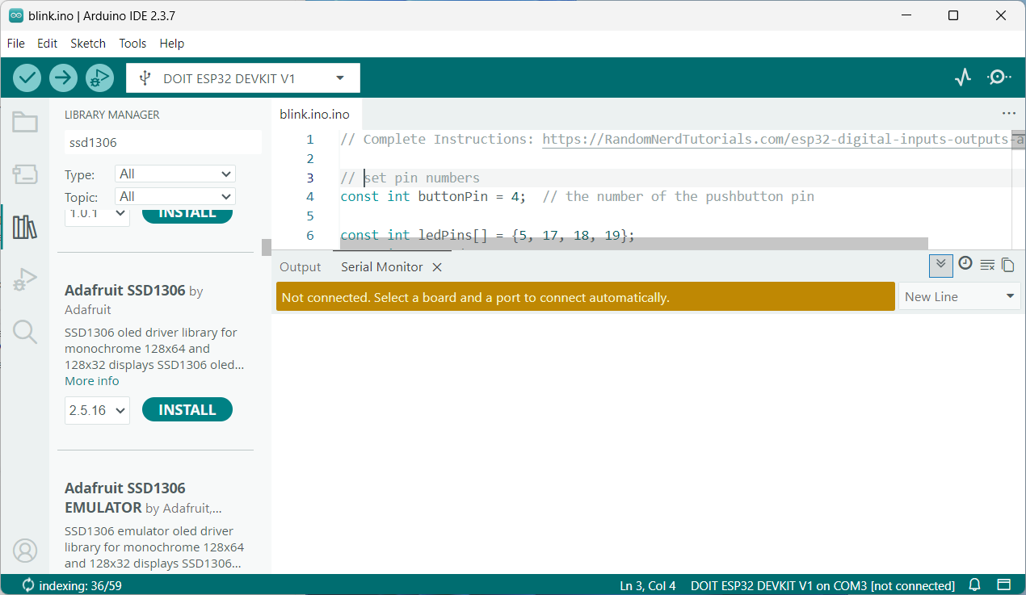The height and width of the screenshot is (595, 1026).
Task: Click the editor tab more options ellipsis
Action: click(1008, 114)
